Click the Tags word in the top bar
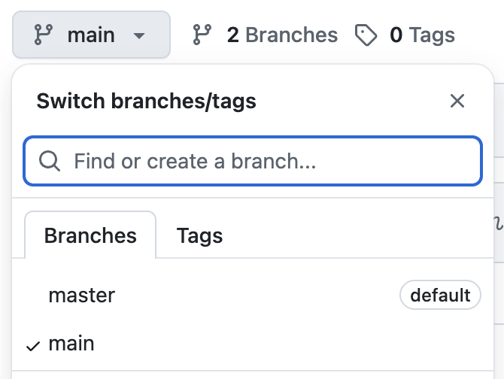504x379 pixels. point(432,35)
